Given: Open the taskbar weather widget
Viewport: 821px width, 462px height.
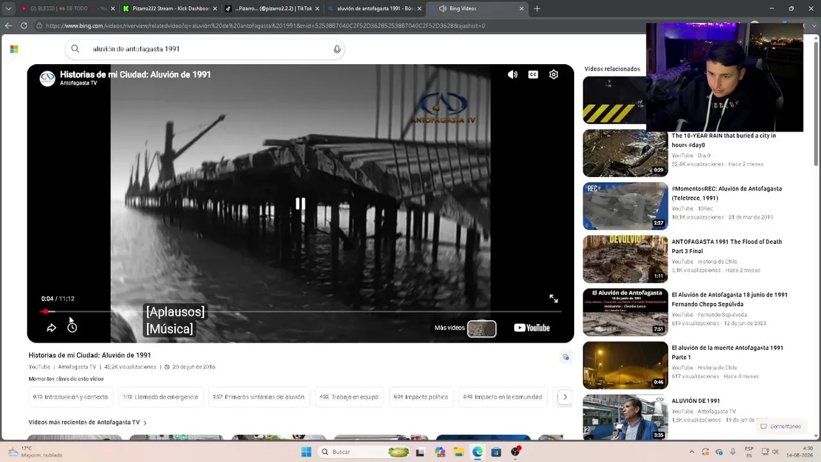Looking at the screenshot, I should [x=34, y=452].
